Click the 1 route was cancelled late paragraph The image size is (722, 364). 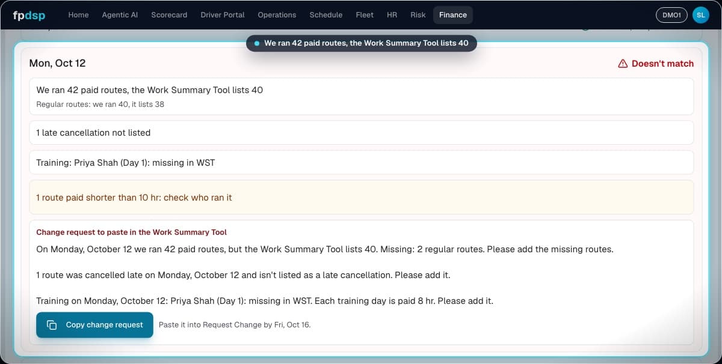[243, 275]
